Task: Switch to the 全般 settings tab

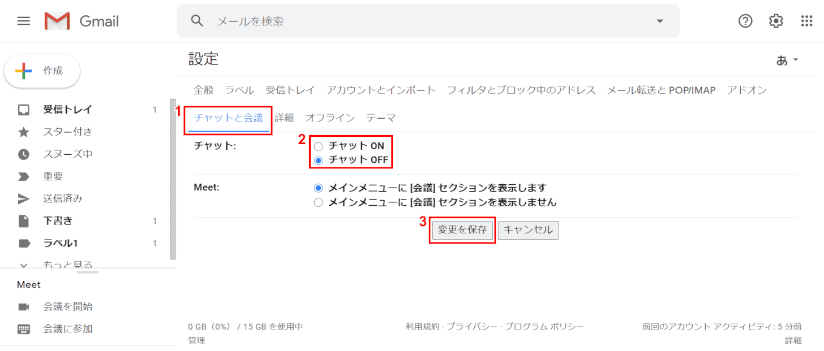Action: point(204,90)
